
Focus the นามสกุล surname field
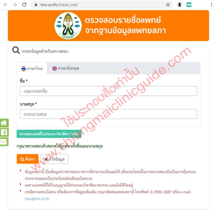click(x=108, y=114)
